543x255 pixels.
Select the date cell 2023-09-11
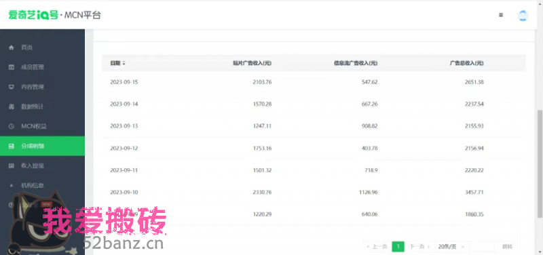pyautogui.click(x=124, y=170)
